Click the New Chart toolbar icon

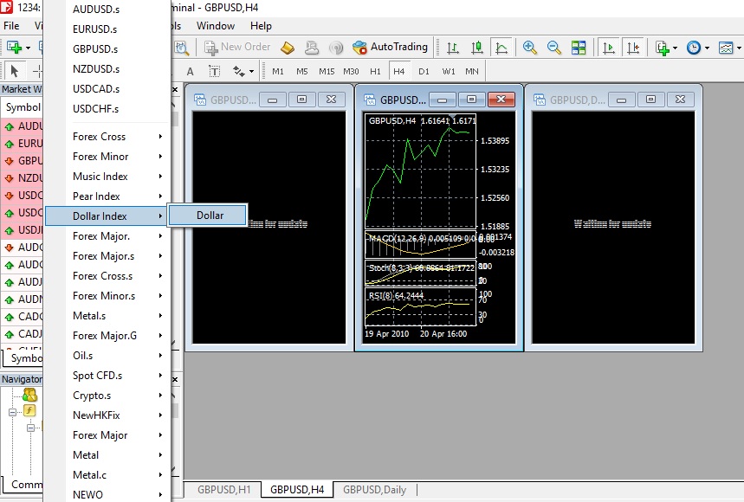[x=14, y=48]
